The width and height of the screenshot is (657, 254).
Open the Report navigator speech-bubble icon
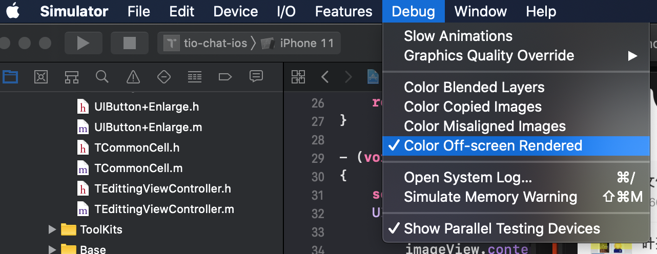(256, 77)
